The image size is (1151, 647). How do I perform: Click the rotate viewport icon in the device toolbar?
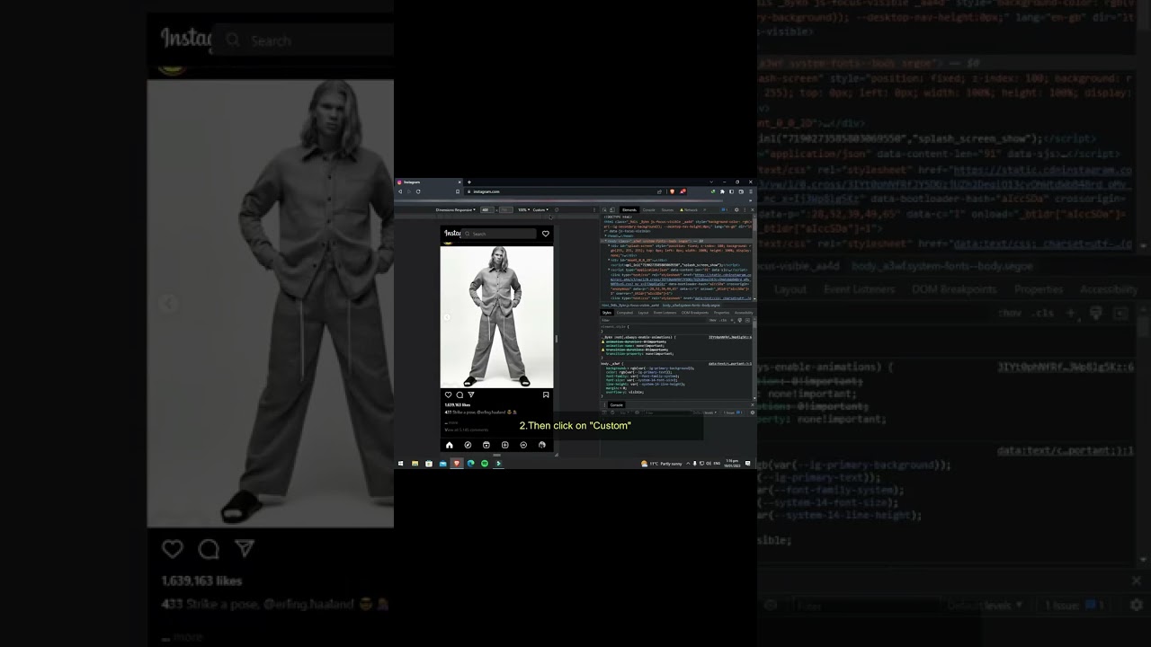pyautogui.click(x=557, y=210)
